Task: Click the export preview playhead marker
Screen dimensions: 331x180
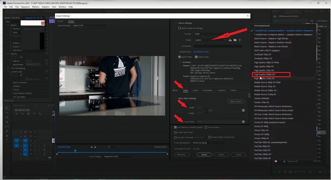Action: pyautogui.click(x=75, y=151)
